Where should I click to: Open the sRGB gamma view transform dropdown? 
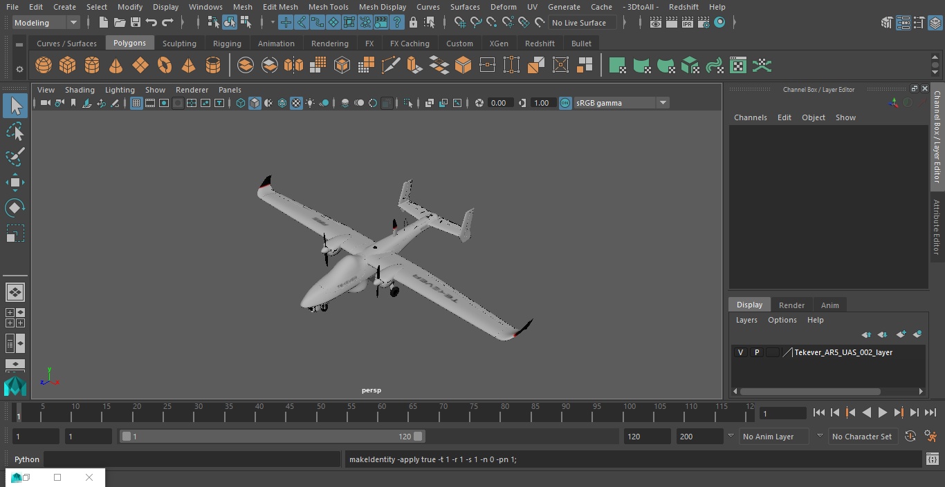point(621,103)
